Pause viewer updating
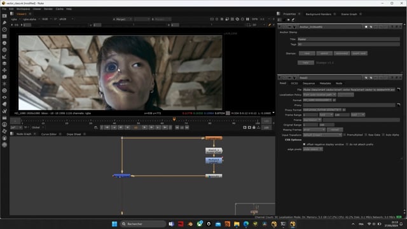The width and height of the screenshot is (407, 229). (247, 19)
